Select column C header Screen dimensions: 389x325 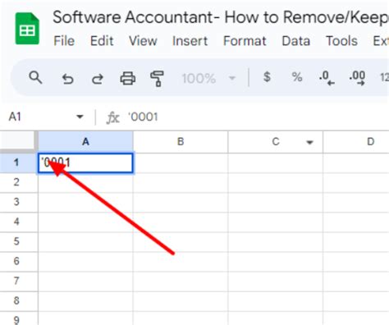pos(275,142)
